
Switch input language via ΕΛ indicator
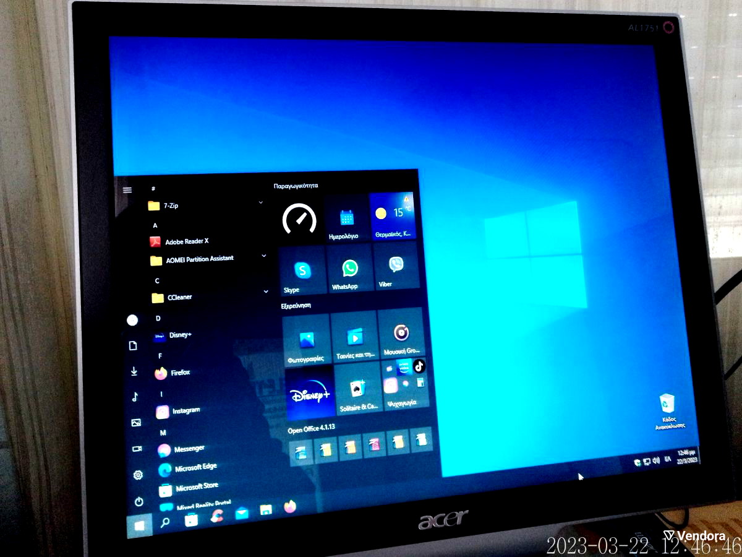[668, 460]
